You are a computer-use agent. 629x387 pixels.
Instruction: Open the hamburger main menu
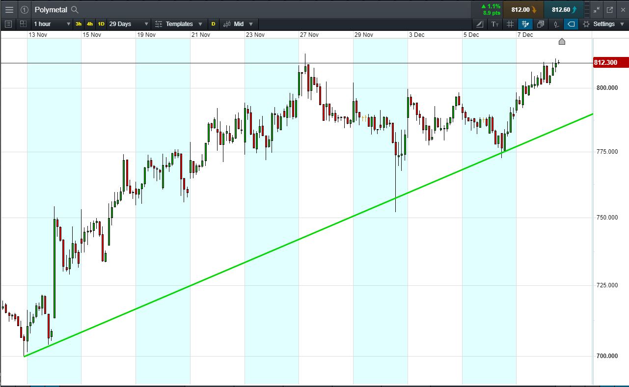pos(9,10)
